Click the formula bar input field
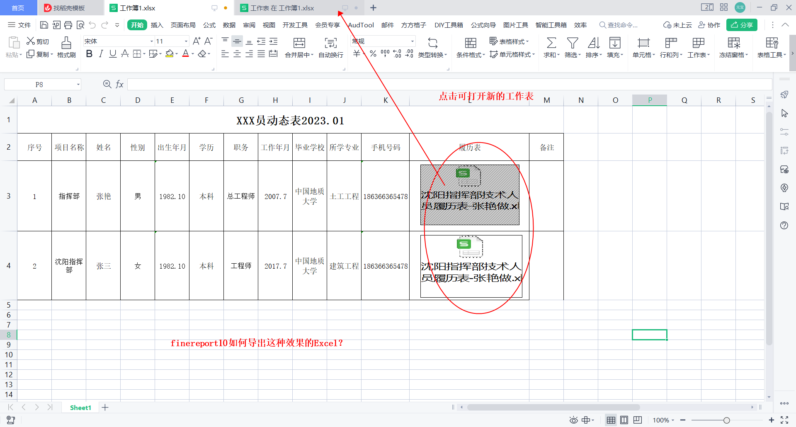Screen dimensions: 796x427 click(x=449, y=85)
